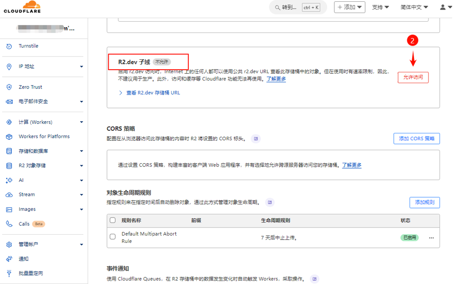Click the Zero Trust shield icon

pyautogui.click(x=9, y=87)
